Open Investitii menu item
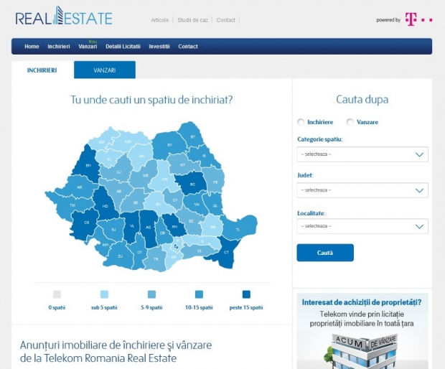The image size is (445, 369). (x=159, y=46)
